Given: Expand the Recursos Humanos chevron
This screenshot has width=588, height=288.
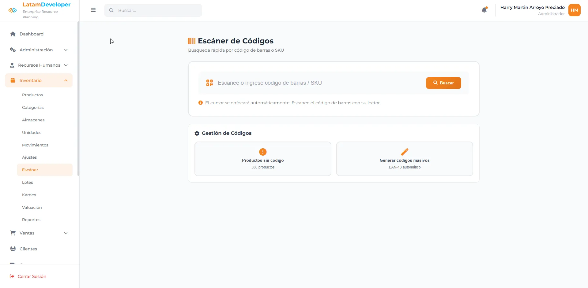Looking at the screenshot, I should [x=66, y=65].
